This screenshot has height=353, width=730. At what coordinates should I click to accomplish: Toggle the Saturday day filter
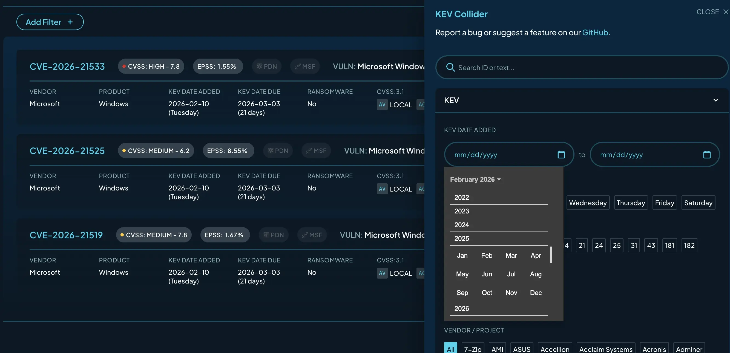click(698, 202)
